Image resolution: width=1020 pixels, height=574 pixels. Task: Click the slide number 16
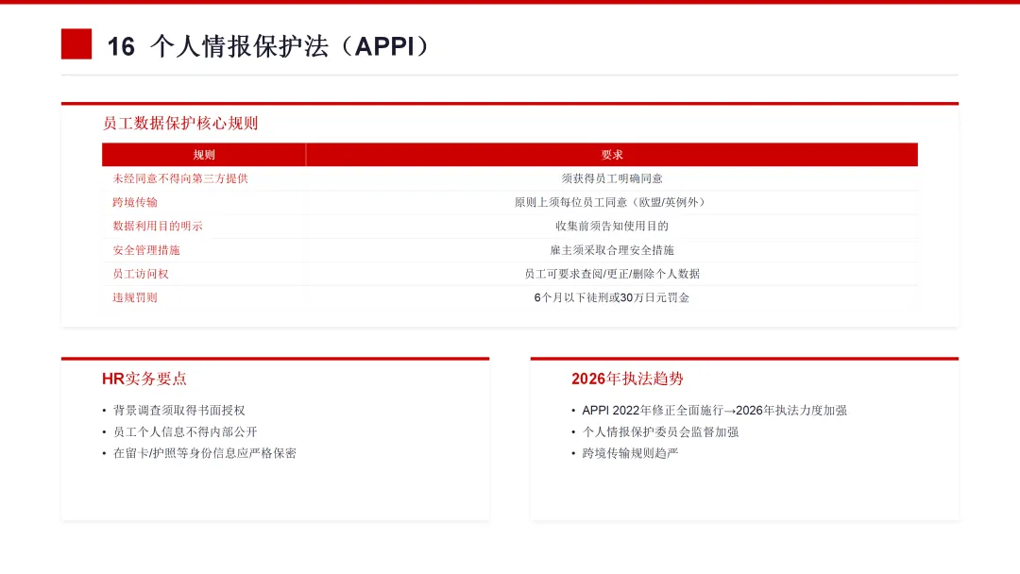(x=120, y=47)
